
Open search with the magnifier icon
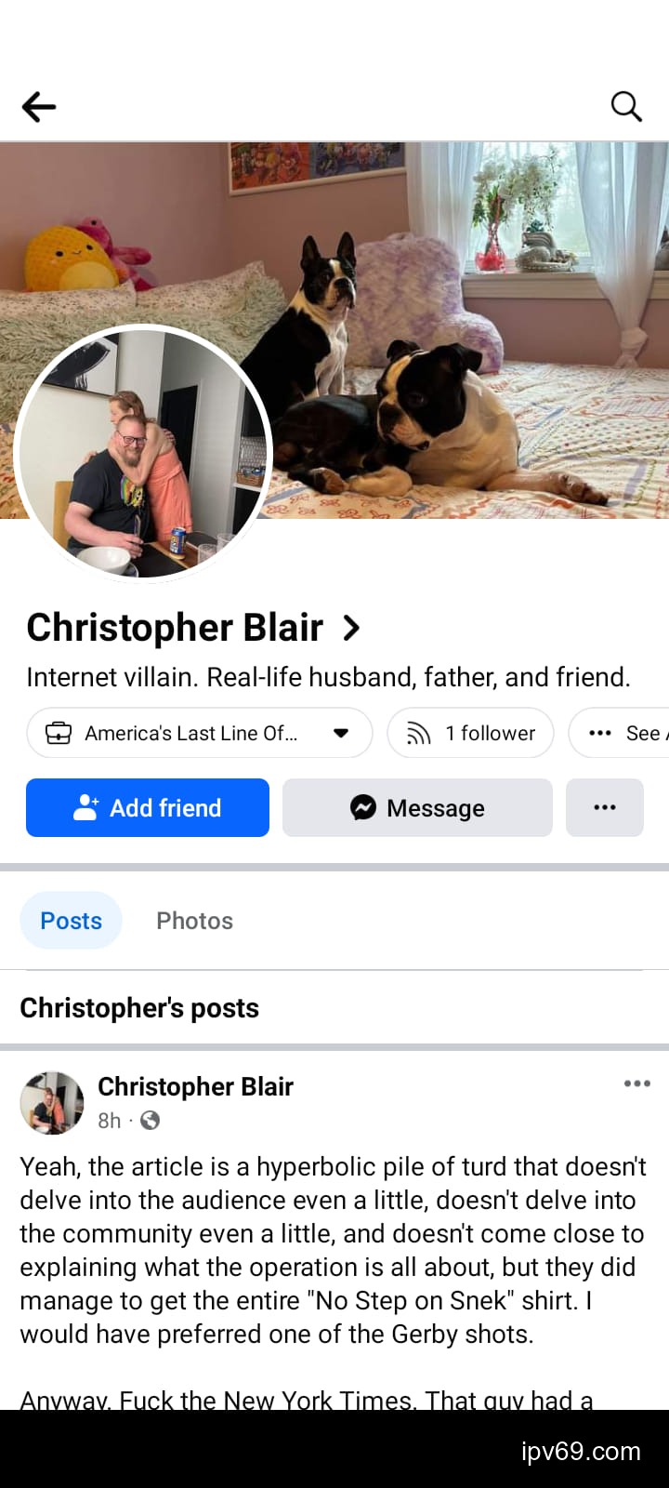pos(626,107)
